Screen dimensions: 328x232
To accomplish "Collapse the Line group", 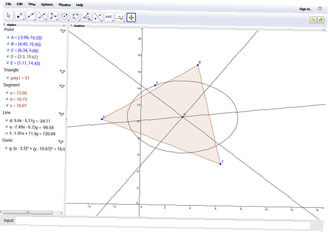I will [61, 114].
